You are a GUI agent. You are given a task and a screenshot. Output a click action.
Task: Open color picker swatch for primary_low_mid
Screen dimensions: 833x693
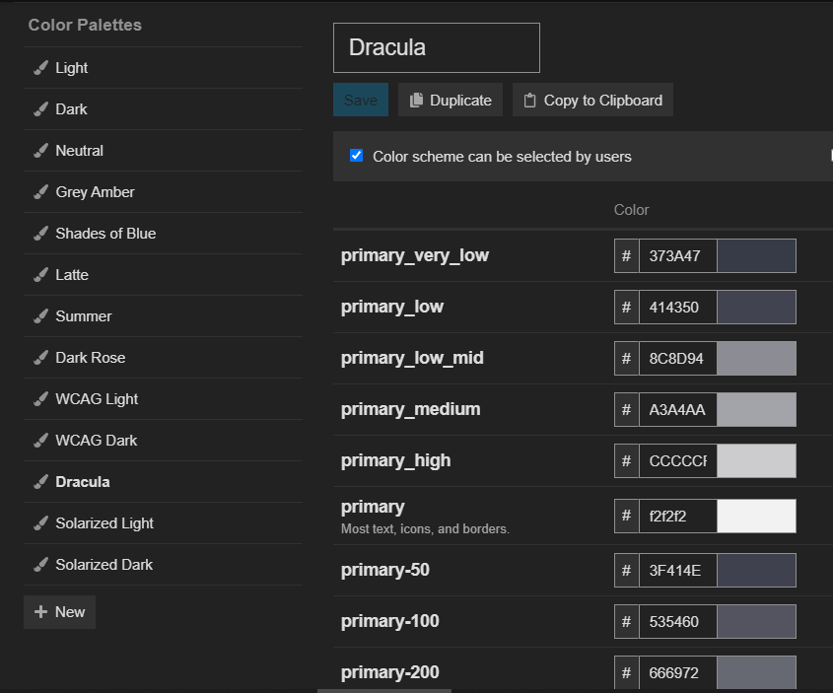(x=756, y=359)
